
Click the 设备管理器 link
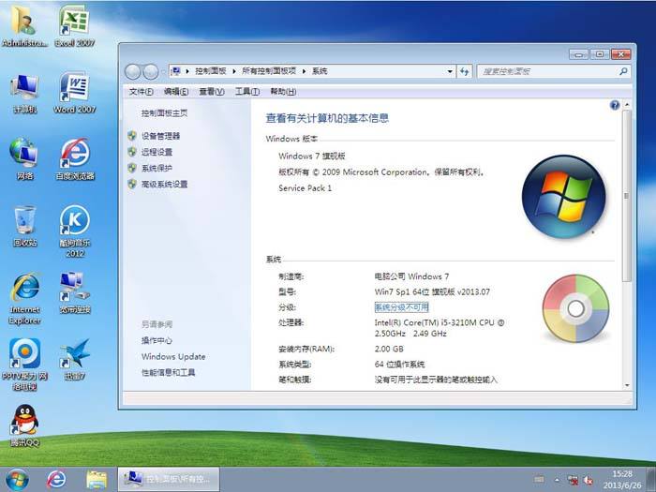click(160, 136)
